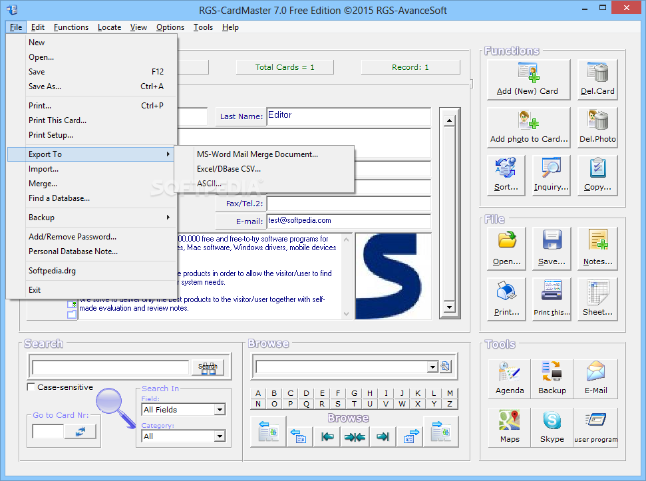Click the Copy clipboard icon
The height and width of the screenshot is (481, 646).
(x=597, y=175)
